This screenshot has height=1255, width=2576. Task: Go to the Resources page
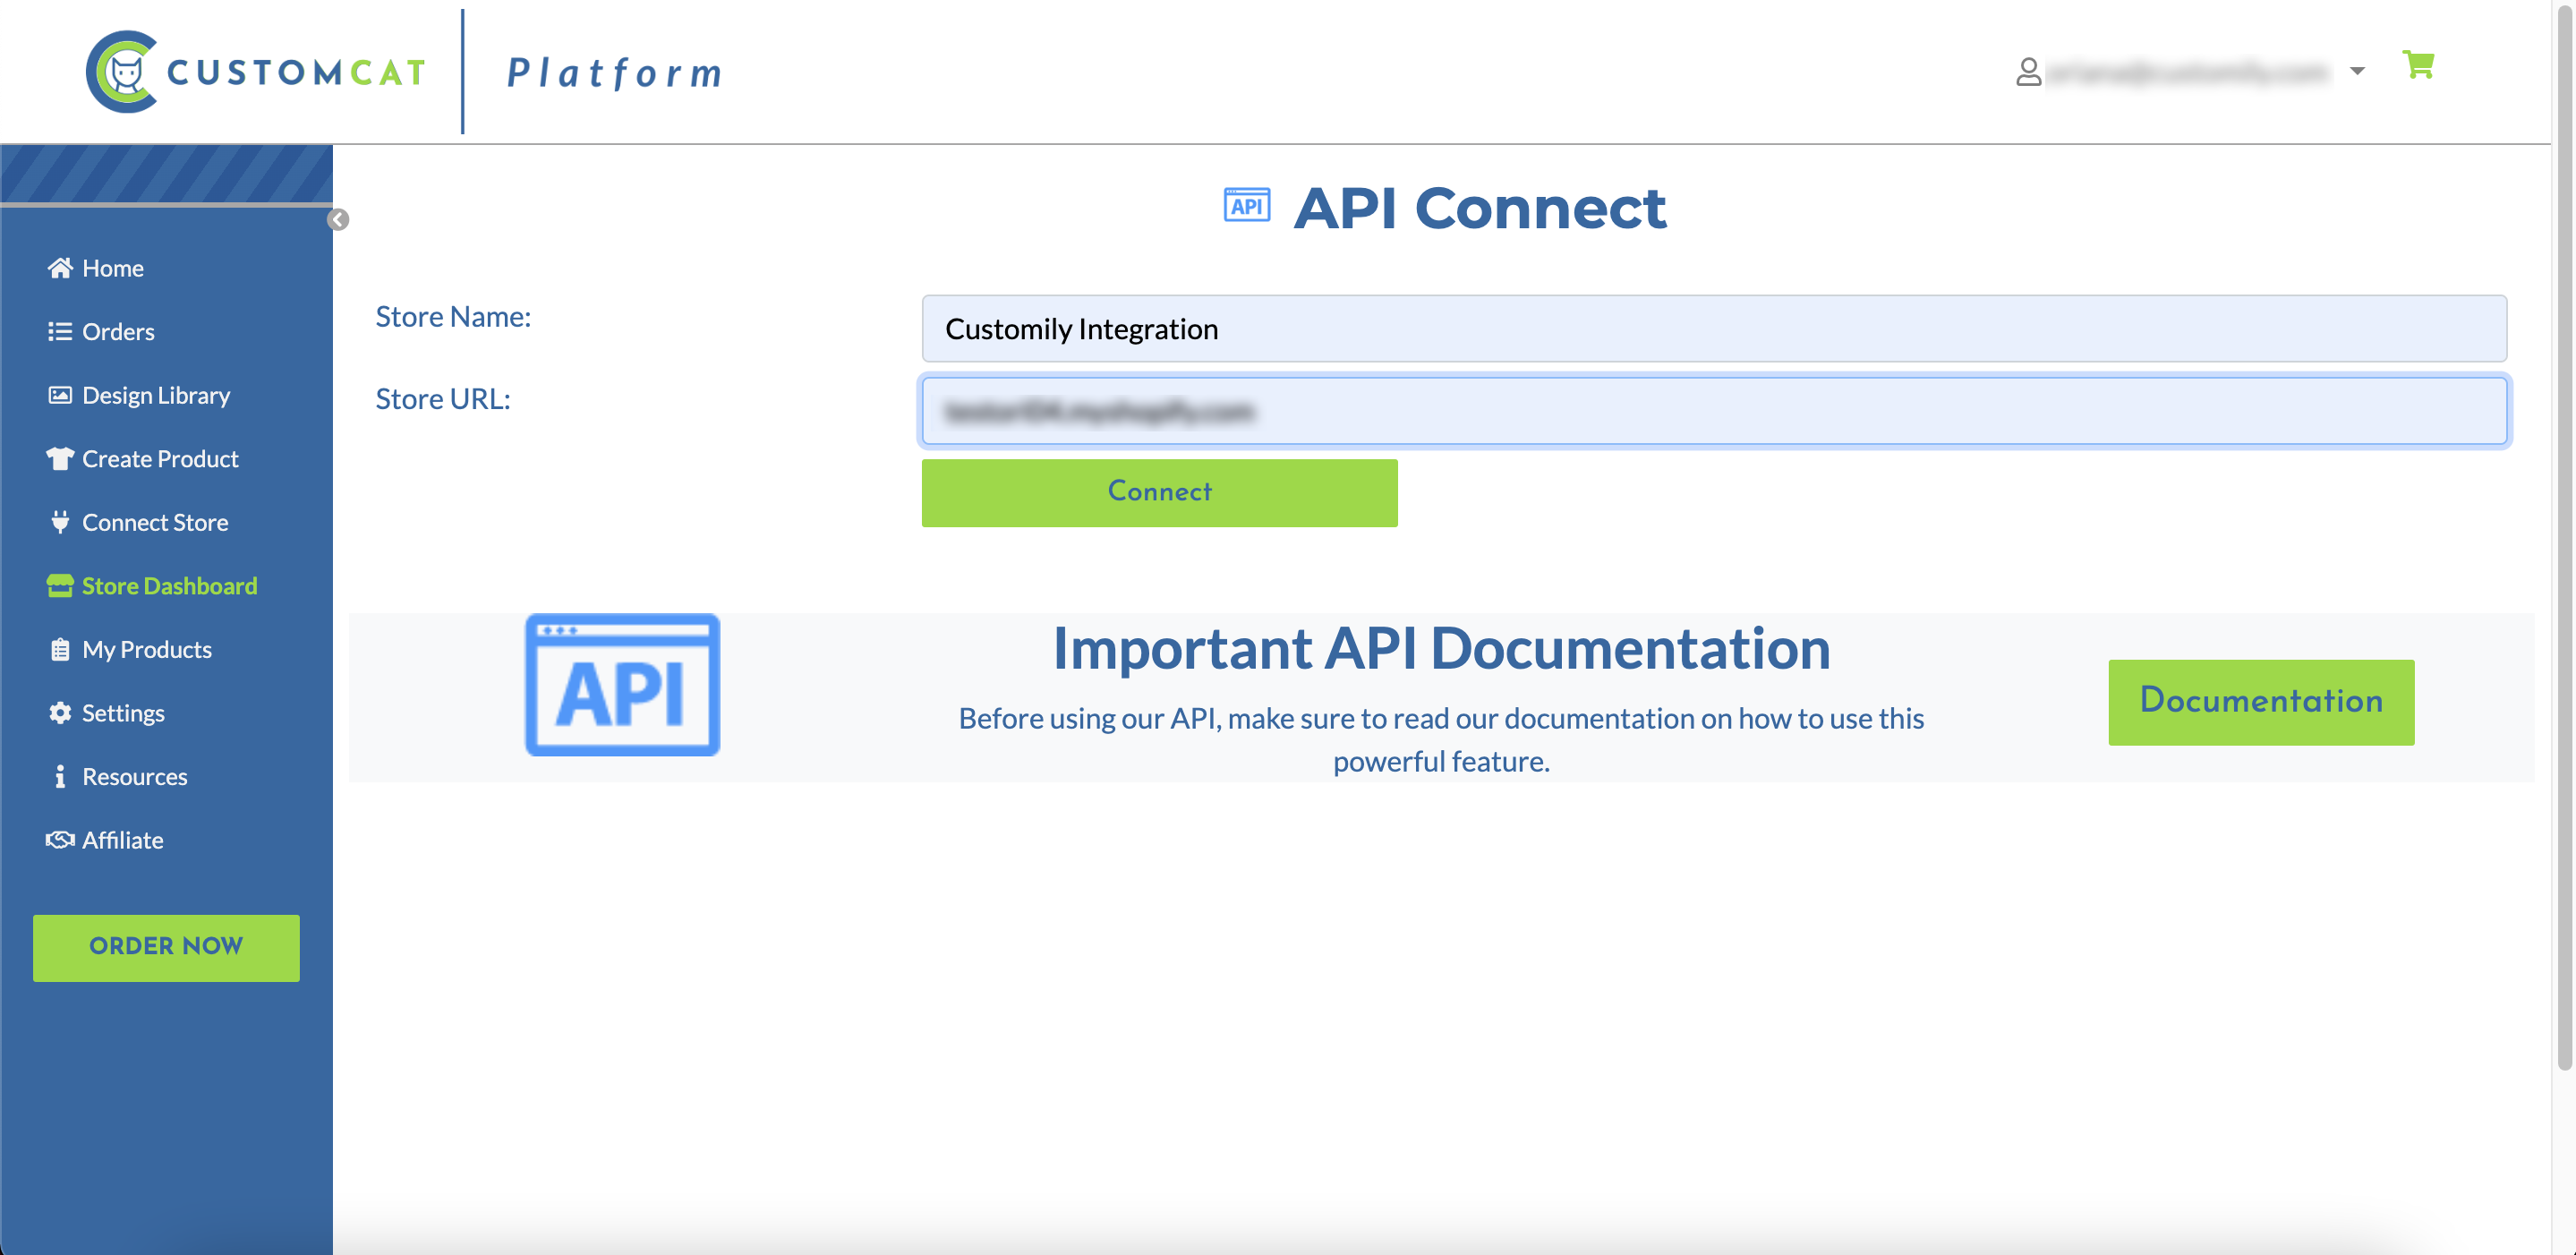(x=134, y=777)
